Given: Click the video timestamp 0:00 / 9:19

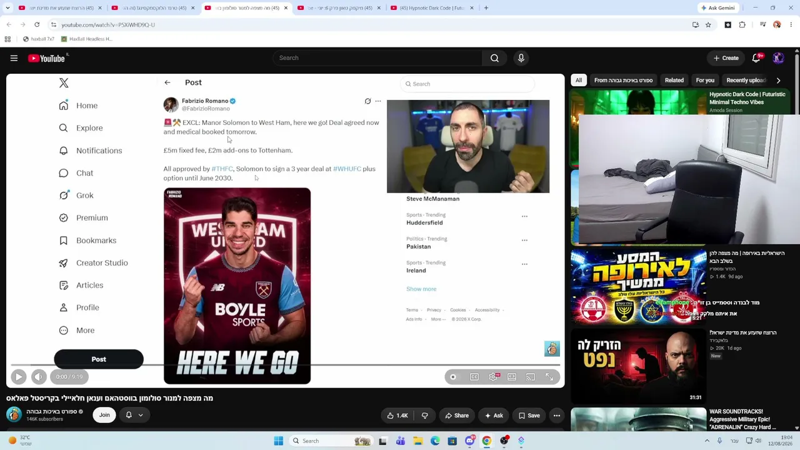Looking at the screenshot, I should pos(69,377).
